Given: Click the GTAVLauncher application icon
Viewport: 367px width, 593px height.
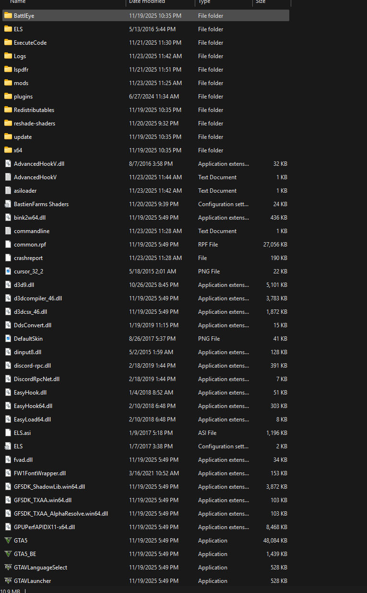Looking at the screenshot, I should (8, 581).
